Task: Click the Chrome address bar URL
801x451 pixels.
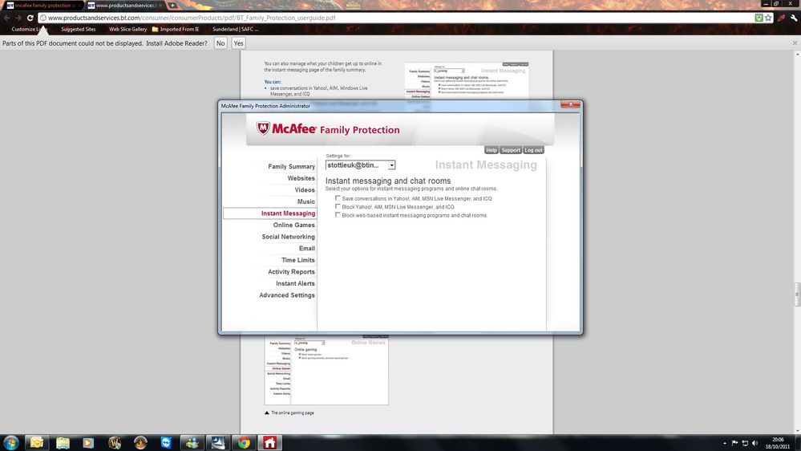Action: click(192, 18)
